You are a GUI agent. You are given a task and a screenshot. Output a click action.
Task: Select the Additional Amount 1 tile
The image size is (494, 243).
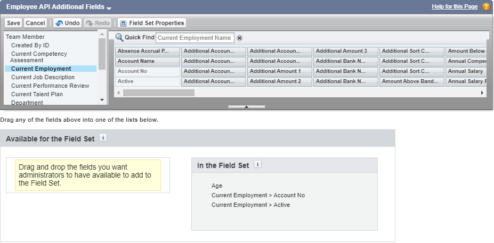click(x=280, y=71)
